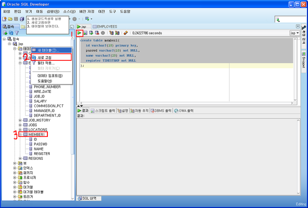This screenshot has height=208, width=308.
Task: Clear the worksheet with the eraser icon
Action: click(x=126, y=33)
